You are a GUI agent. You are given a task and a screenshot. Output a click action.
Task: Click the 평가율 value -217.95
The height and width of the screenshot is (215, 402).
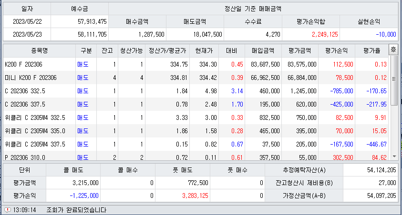(376, 104)
